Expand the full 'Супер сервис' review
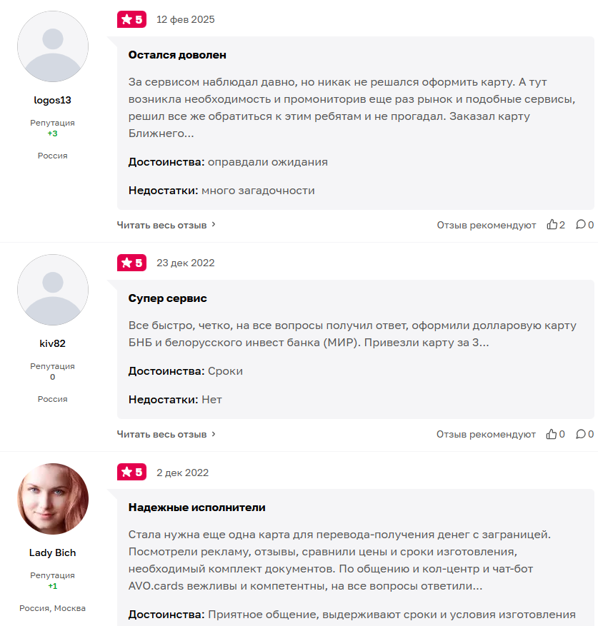The height and width of the screenshot is (626, 598). pyautogui.click(x=166, y=434)
